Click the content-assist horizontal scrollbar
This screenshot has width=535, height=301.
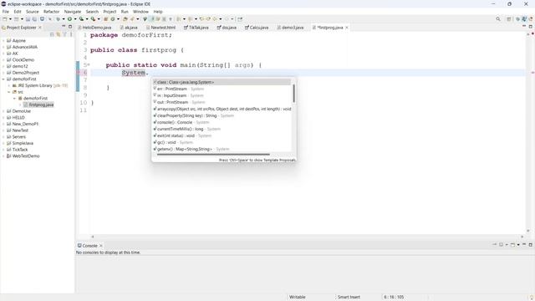(213, 154)
